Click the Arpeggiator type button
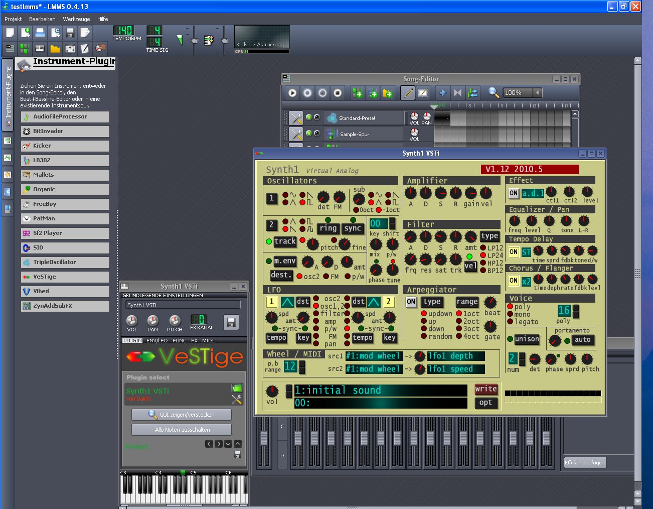 pyautogui.click(x=432, y=302)
